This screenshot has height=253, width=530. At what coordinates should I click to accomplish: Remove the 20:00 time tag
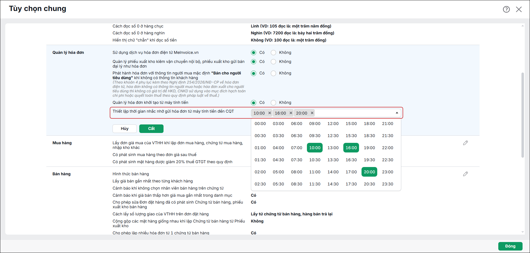coord(312,113)
